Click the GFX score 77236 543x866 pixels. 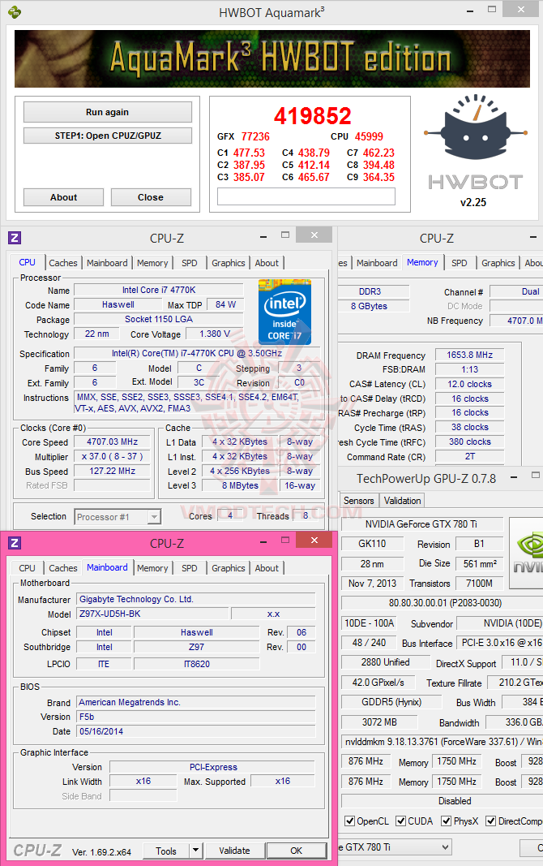click(255, 136)
